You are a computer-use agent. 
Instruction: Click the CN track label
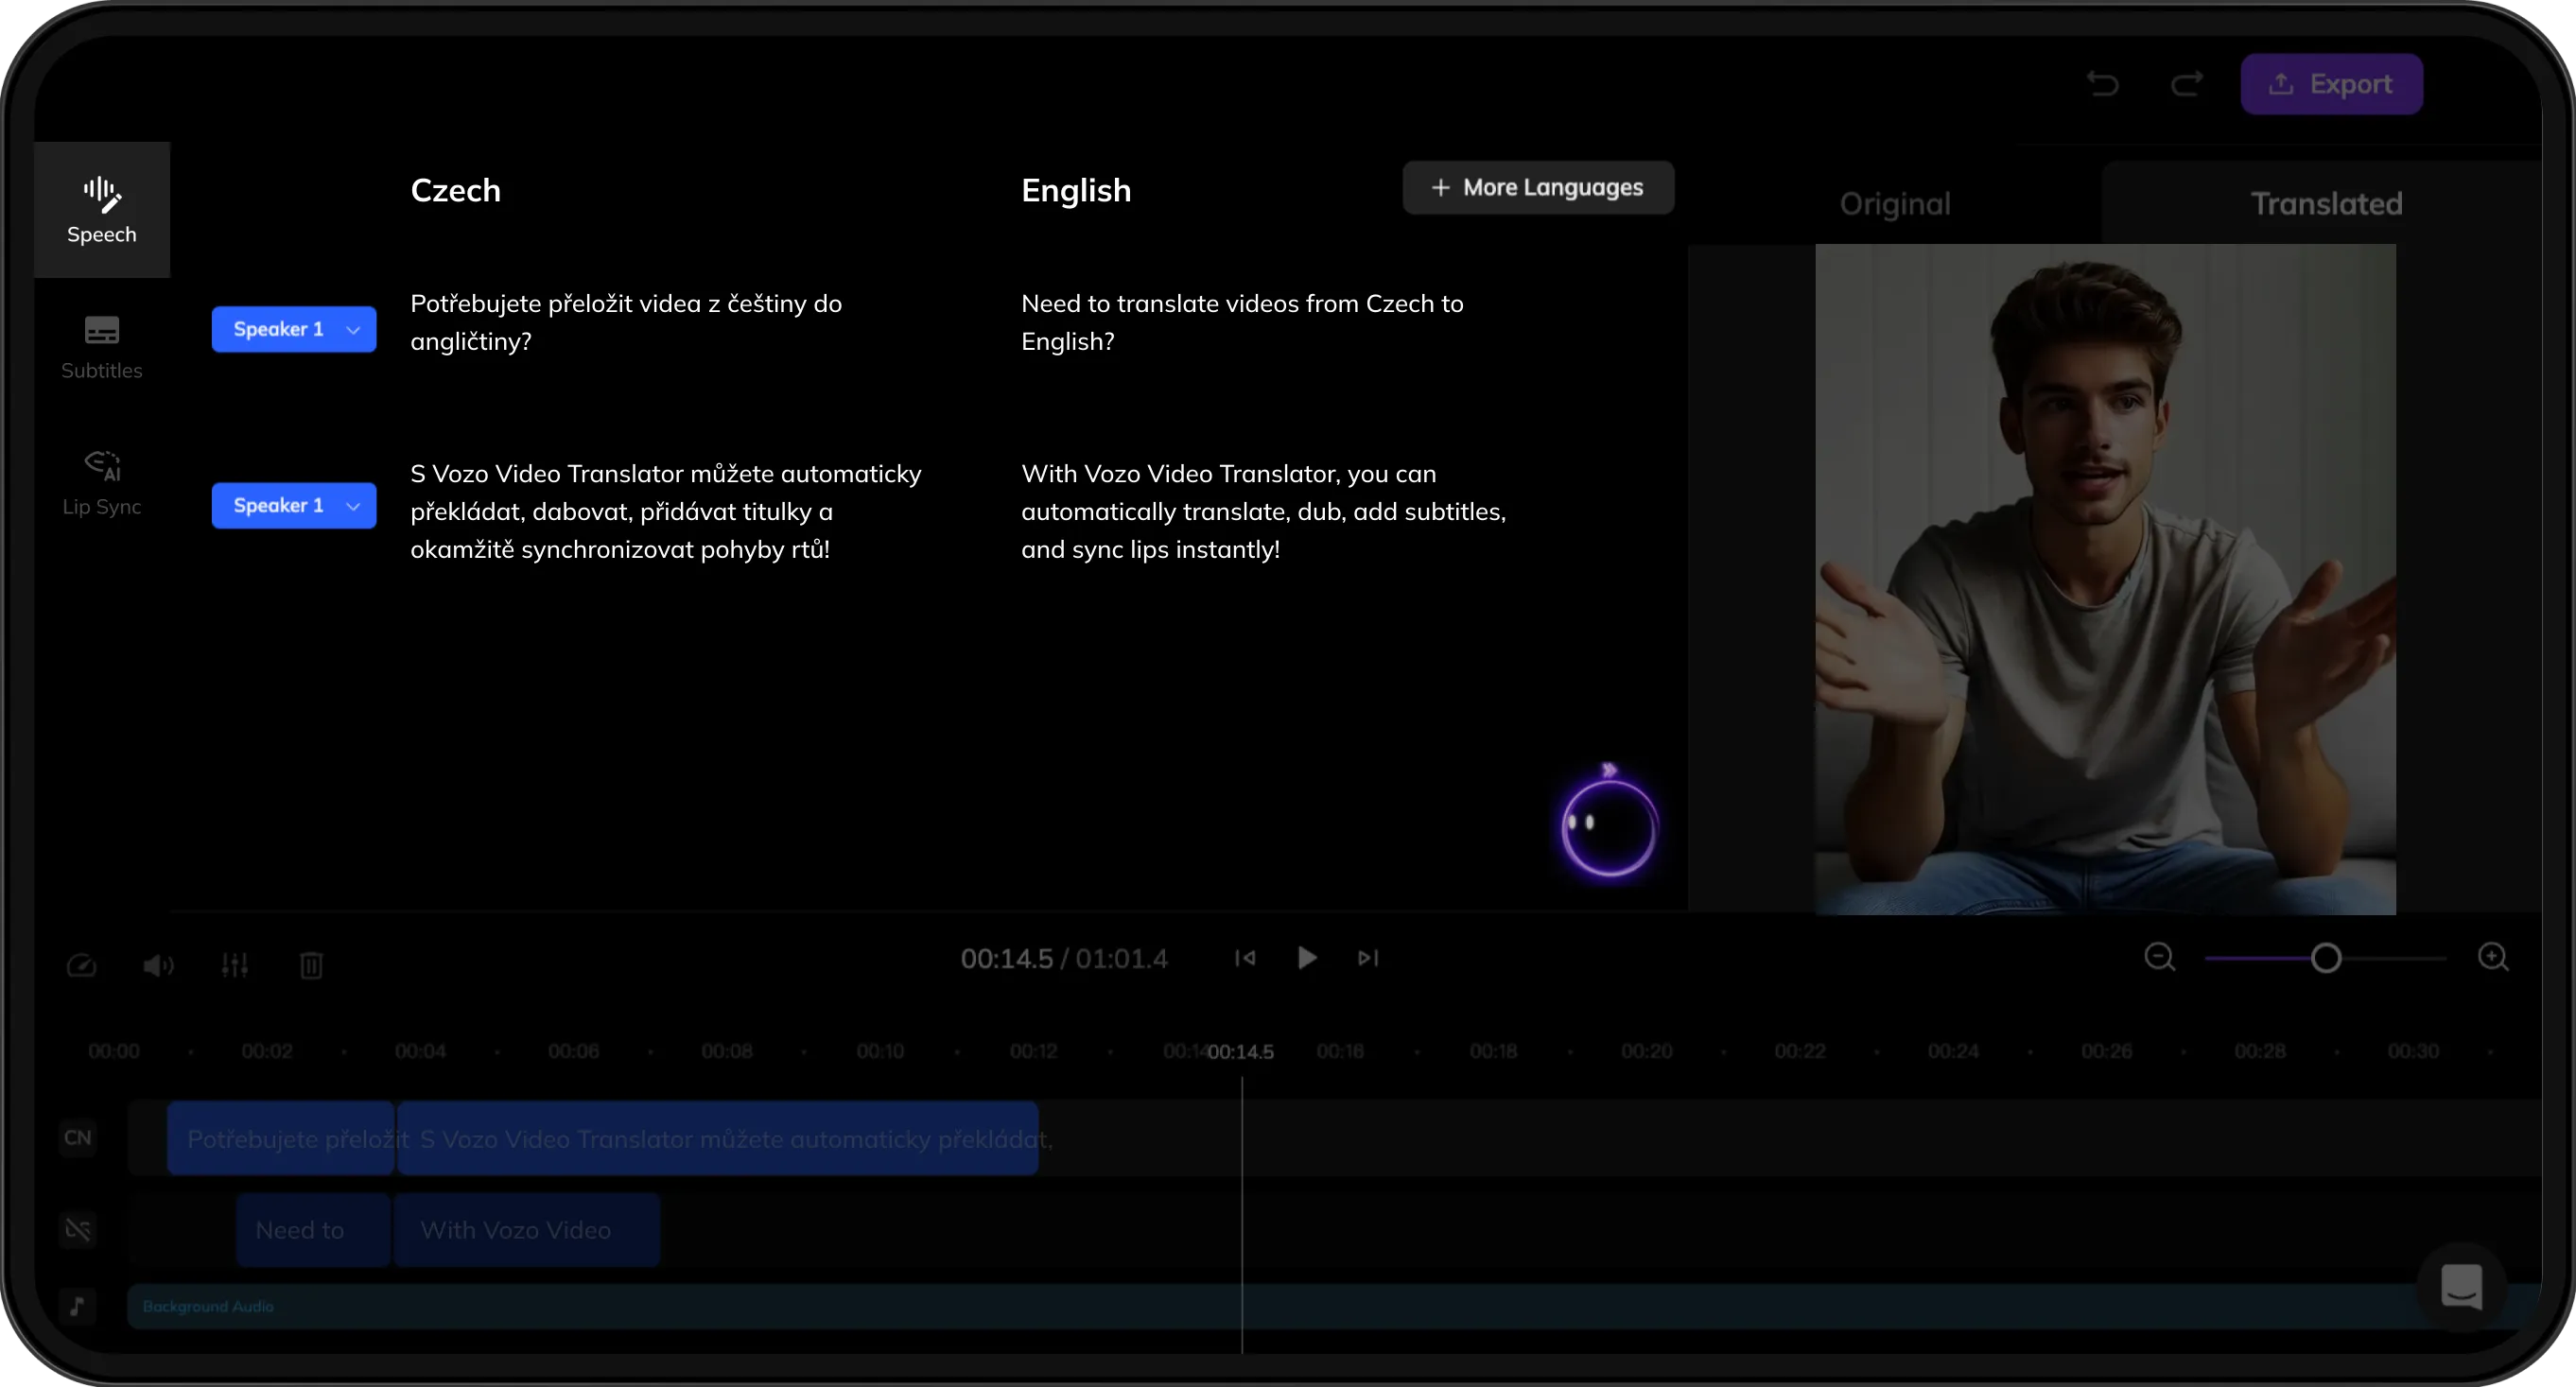point(78,1138)
